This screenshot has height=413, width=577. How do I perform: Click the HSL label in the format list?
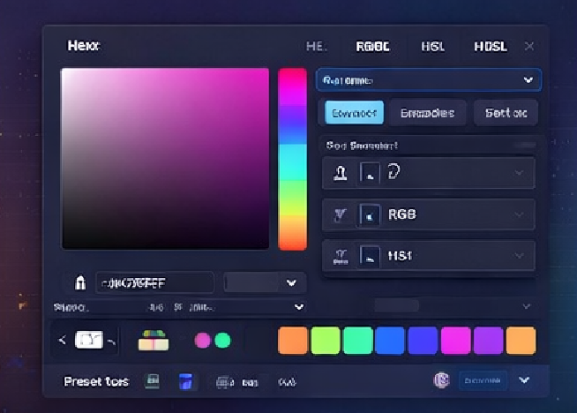pyautogui.click(x=400, y=256)
